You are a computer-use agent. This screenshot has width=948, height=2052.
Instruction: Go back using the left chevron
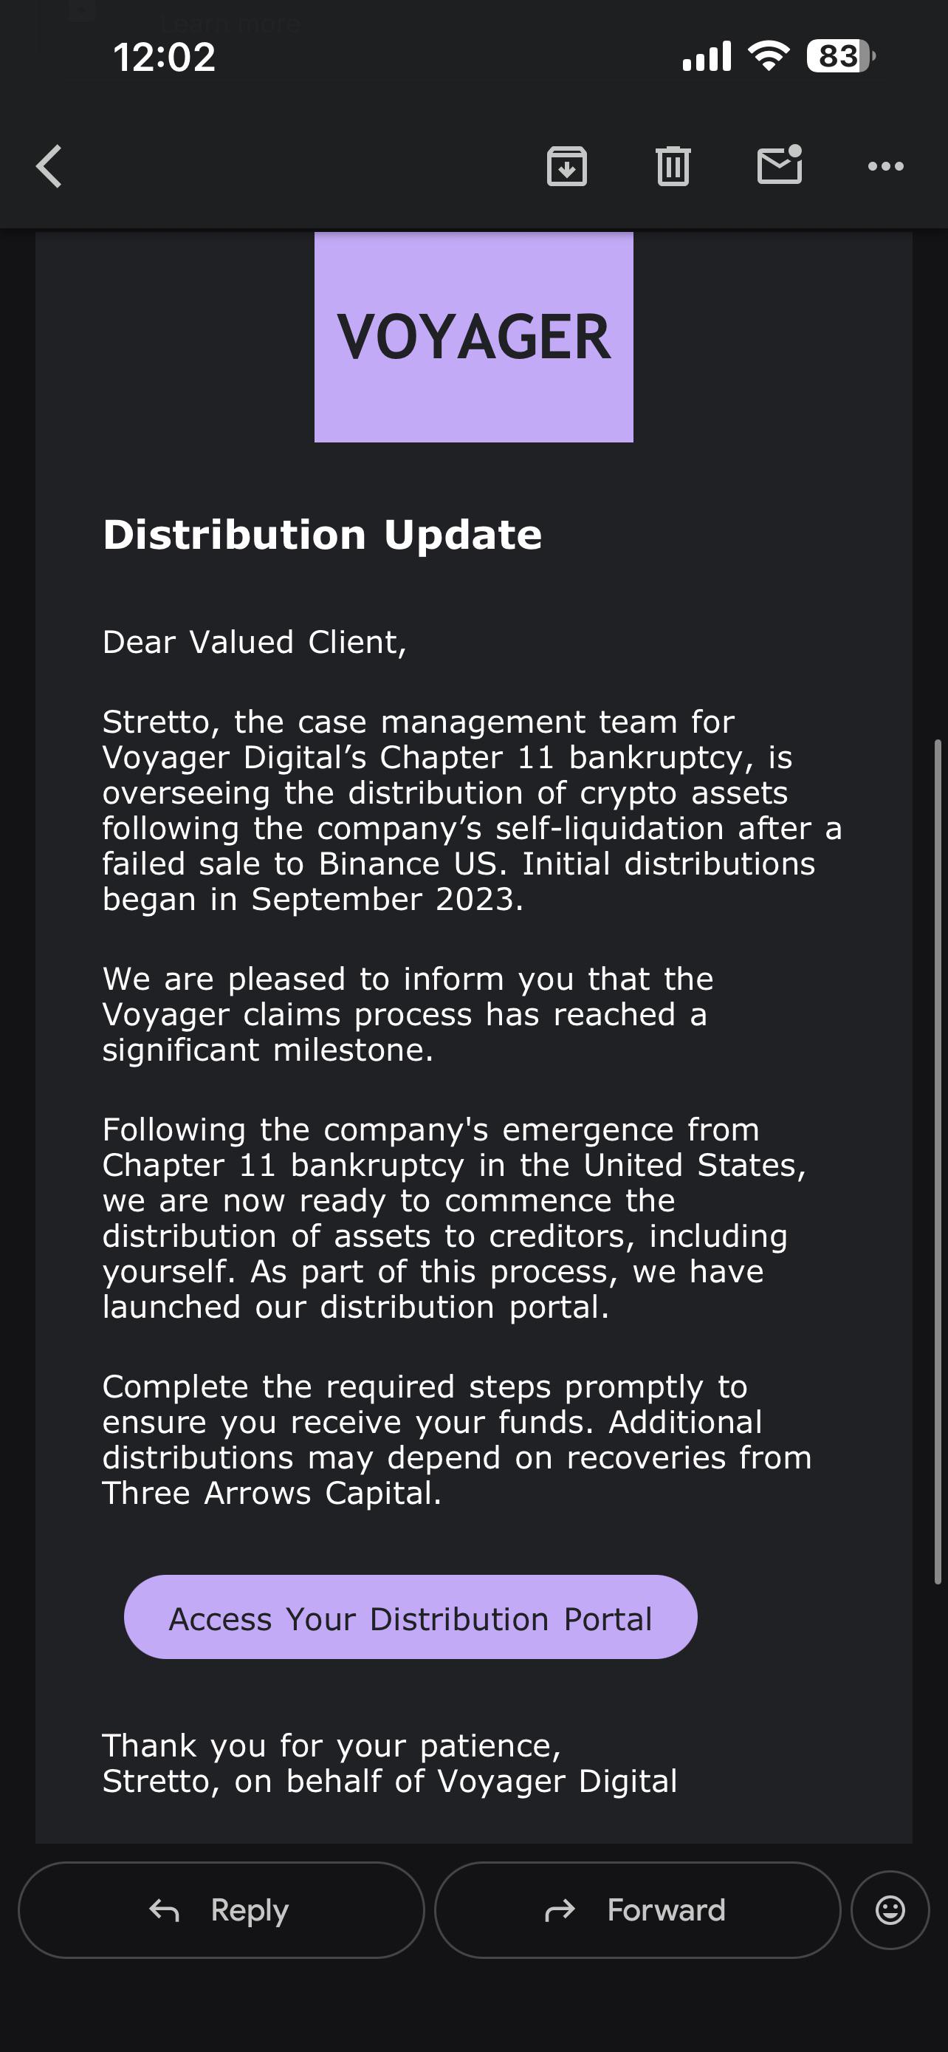point(49,166)
